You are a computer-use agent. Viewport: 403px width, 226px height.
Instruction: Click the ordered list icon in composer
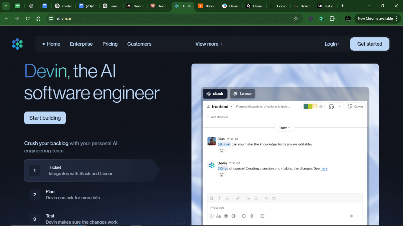[x=248, y=198]
